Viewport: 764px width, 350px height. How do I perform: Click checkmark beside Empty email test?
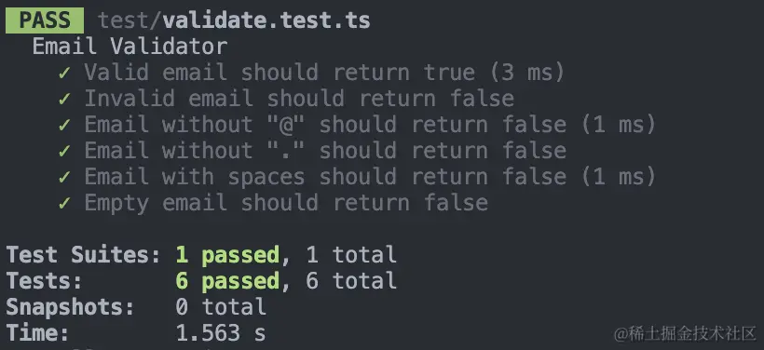pos(64,203)
